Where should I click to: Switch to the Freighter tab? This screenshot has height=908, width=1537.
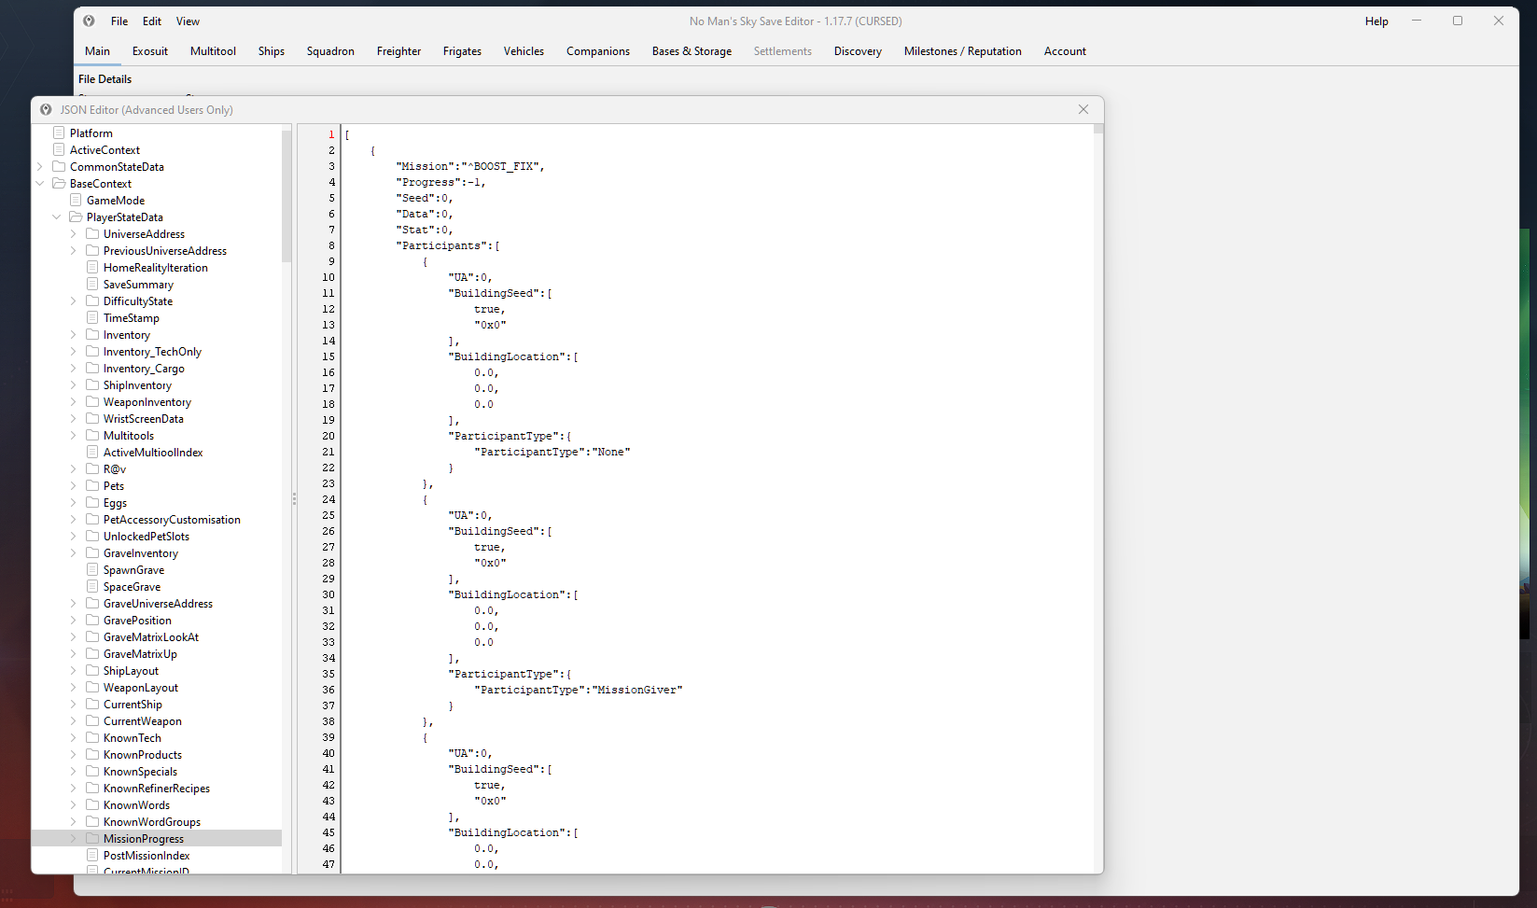398,51
